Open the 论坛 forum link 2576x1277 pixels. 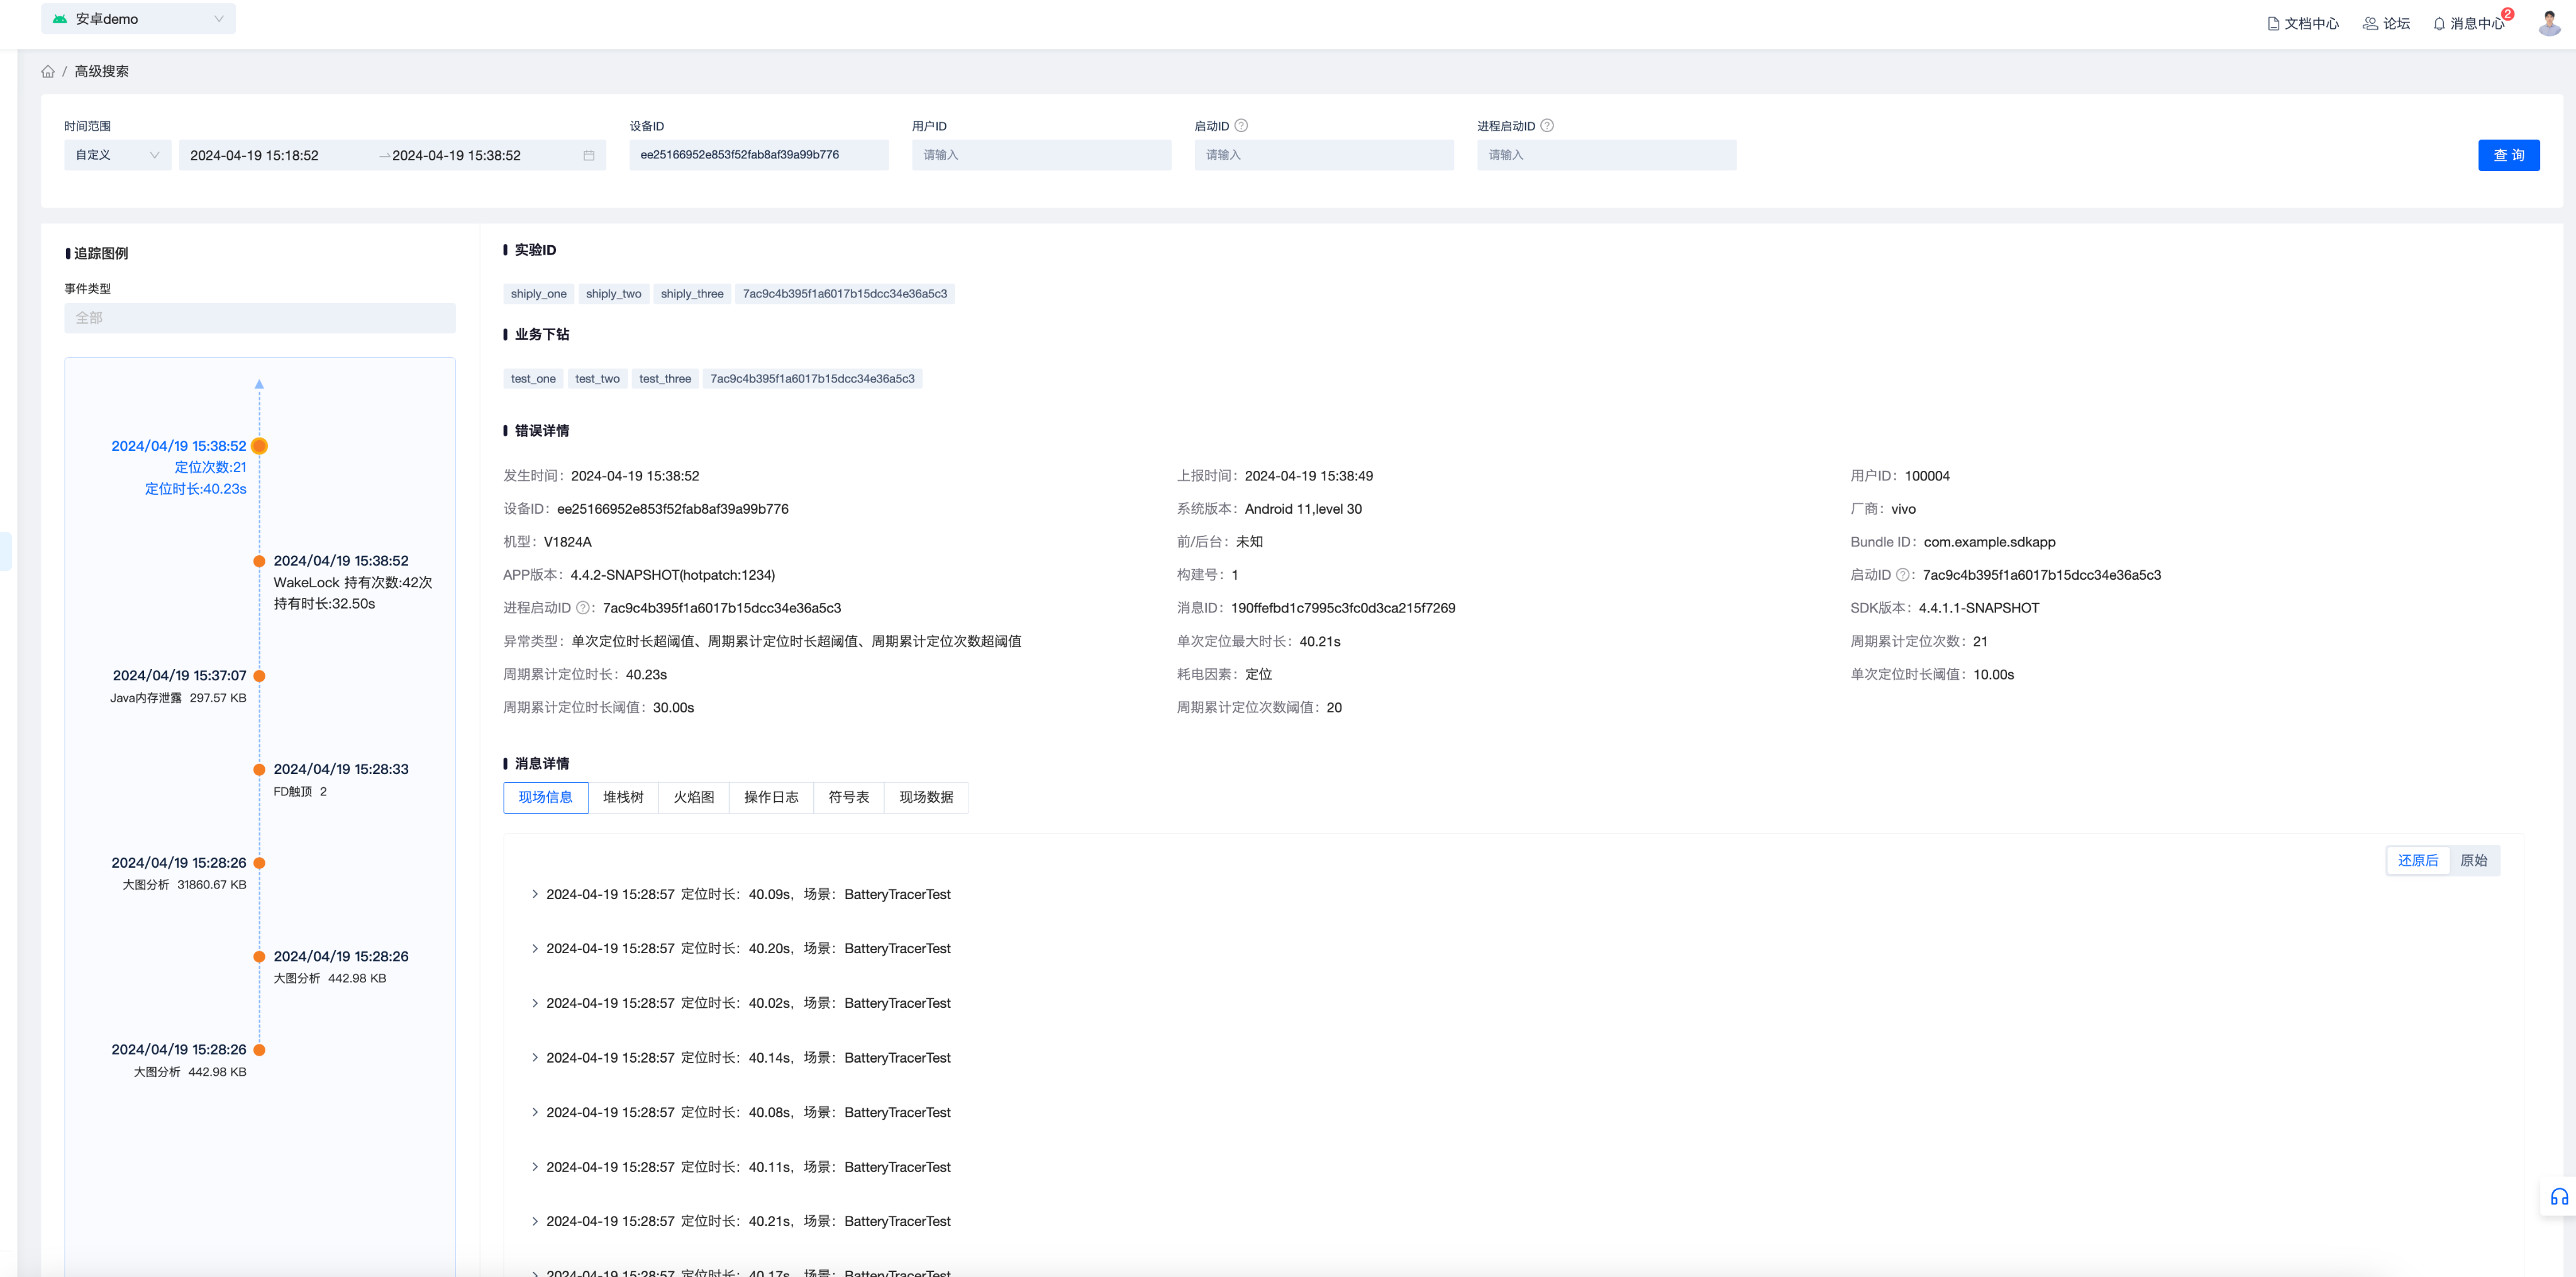tap(2386, 23)
